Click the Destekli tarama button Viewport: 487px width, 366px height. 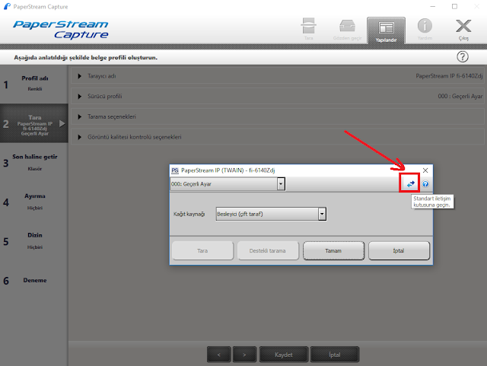click(268, 251)
